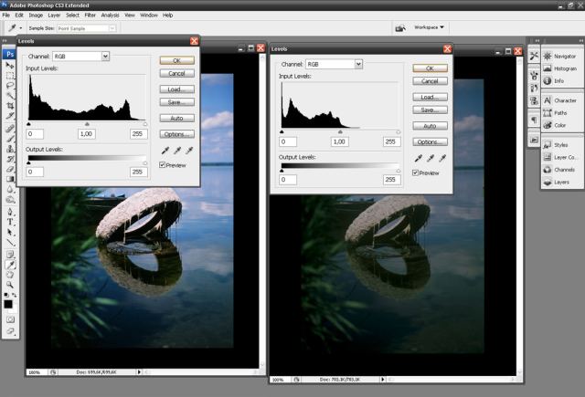
Task: Open the Character panel icon
Action: tap(548, 100)
